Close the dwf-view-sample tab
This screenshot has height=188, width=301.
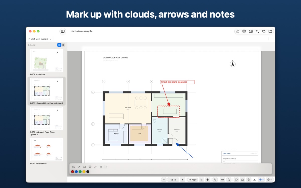pyautogui.click(x=50, y=39)
